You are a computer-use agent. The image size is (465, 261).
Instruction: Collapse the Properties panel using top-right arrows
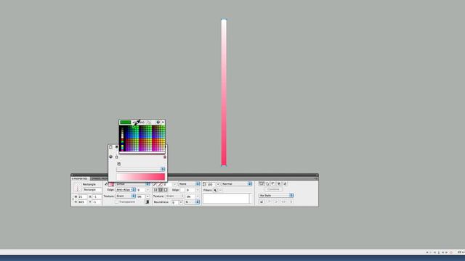pos(317,175)
